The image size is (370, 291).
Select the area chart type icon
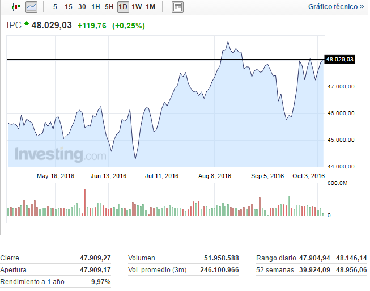31,7
